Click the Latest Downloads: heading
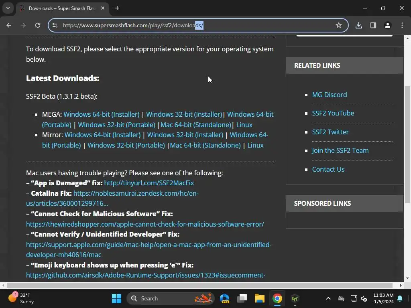411x308 pixels. 63,78
